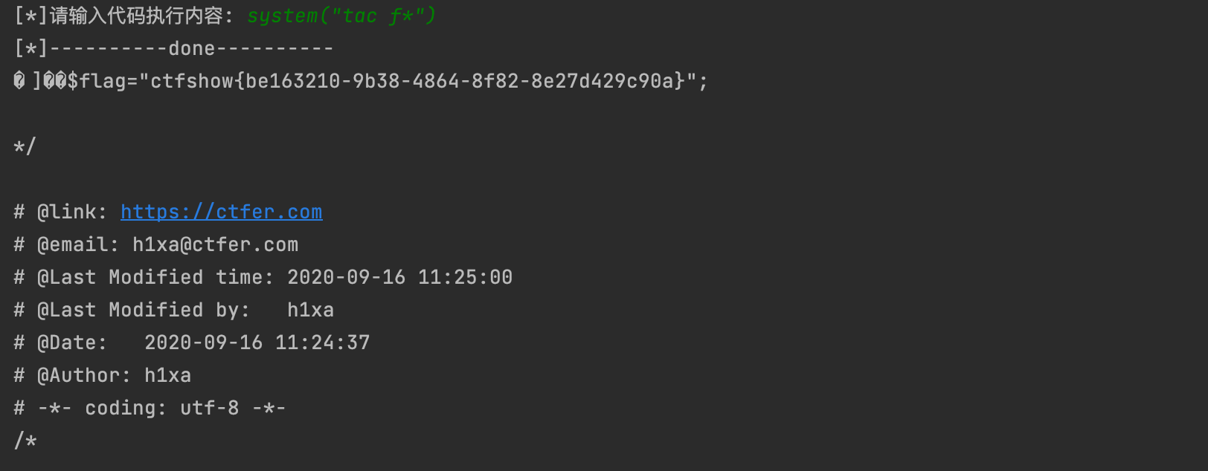This screenshot has width=1208, height=471.
Task: Click the date value 2020-09-16 11:24:37
Action: coord(257,343)
